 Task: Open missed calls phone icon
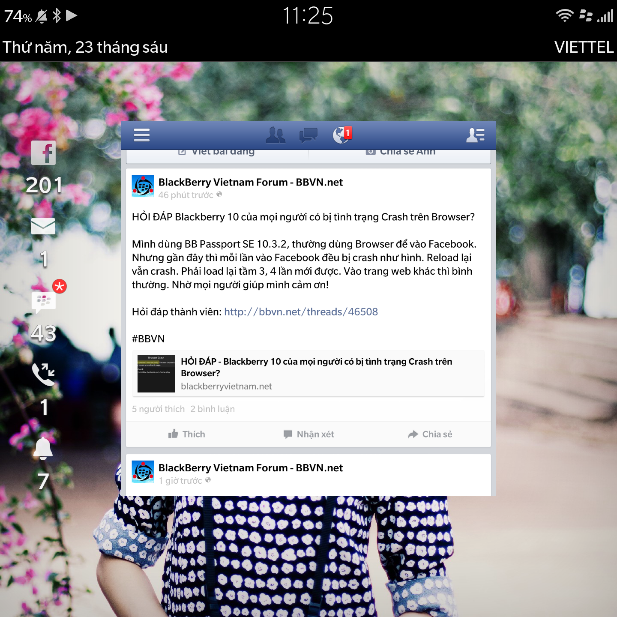click(43, 374)
